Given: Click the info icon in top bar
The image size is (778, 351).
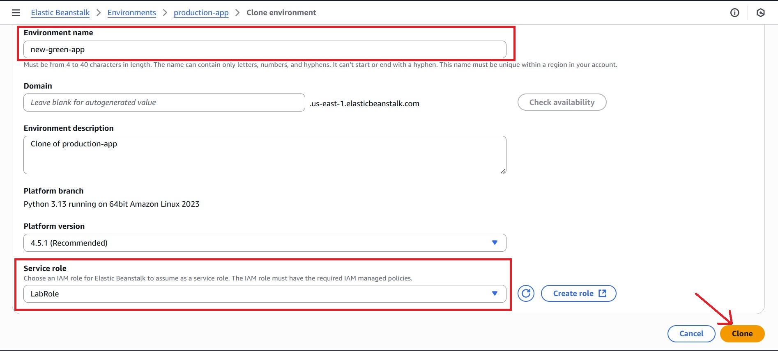Looking at the screenshot, I should pos(734,13).
